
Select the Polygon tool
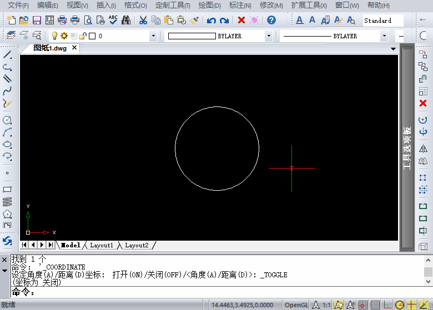tap(7, 214)
